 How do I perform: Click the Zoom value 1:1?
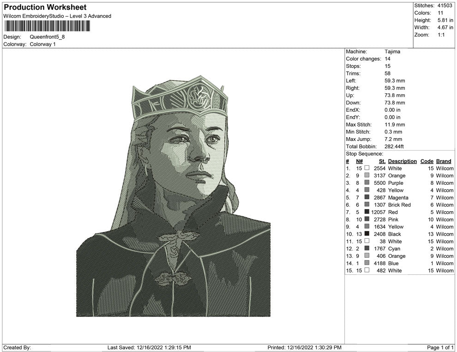441,35
